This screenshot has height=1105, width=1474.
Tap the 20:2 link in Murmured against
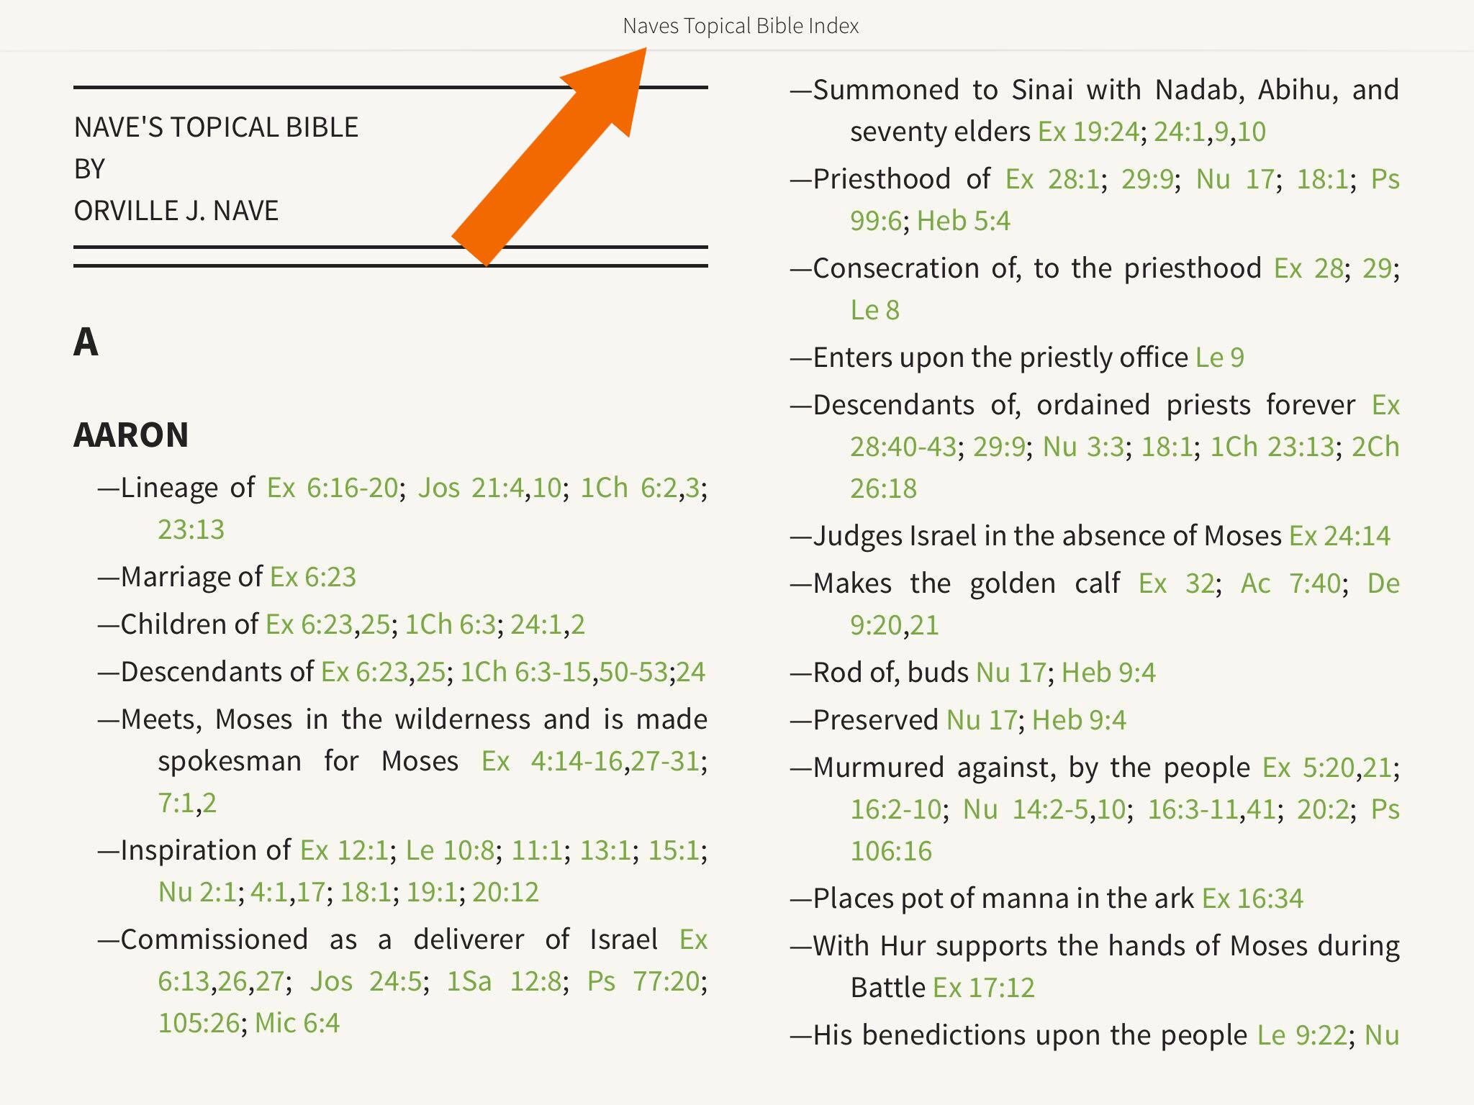pyautogui.click(x=1323, y=810)
